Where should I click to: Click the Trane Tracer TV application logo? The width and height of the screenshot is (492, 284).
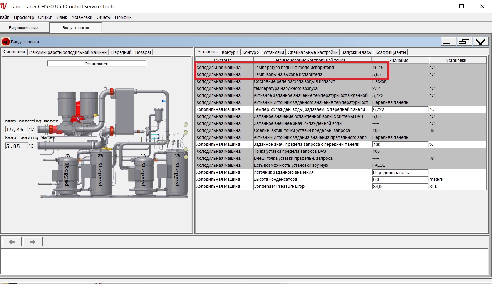coord(3,6)
